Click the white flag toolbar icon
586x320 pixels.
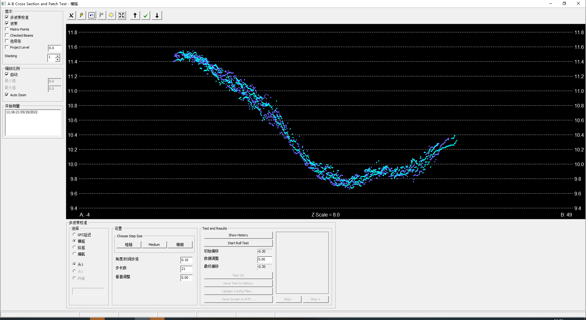pyautogui.click(x=101, y=16)
